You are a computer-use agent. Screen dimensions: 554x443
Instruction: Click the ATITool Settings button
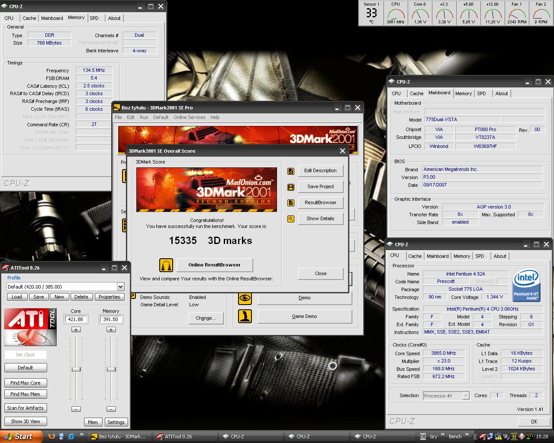(x=116, y=422)
